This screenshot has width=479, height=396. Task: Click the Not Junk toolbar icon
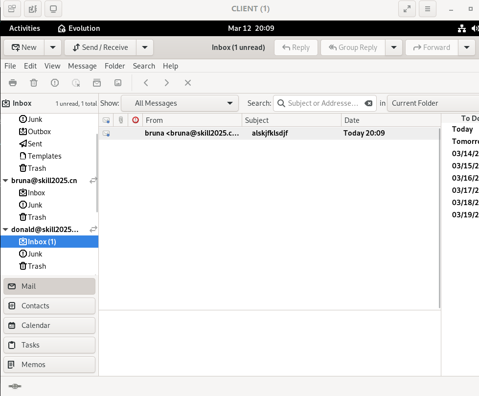point(76,83)
